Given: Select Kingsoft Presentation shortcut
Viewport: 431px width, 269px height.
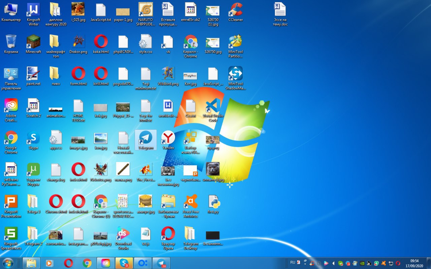Looking at the screenshot, I should tap(11, 206).
